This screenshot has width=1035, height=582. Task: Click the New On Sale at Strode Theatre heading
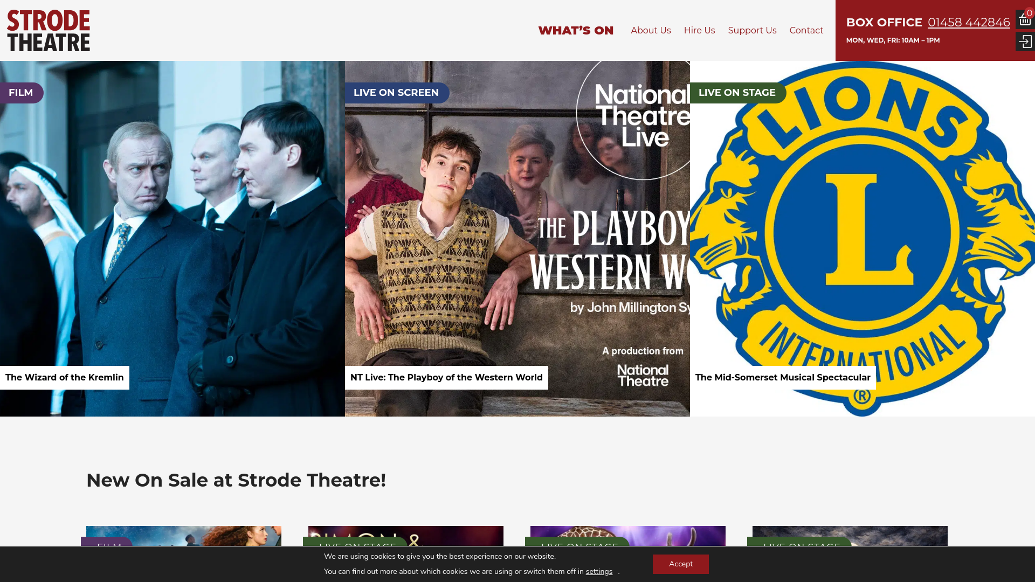pos(236,480)
